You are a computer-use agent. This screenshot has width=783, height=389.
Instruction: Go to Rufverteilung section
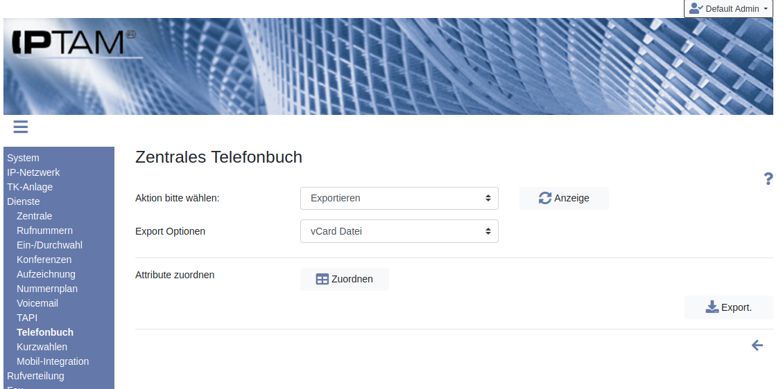[x=35, y=376]
